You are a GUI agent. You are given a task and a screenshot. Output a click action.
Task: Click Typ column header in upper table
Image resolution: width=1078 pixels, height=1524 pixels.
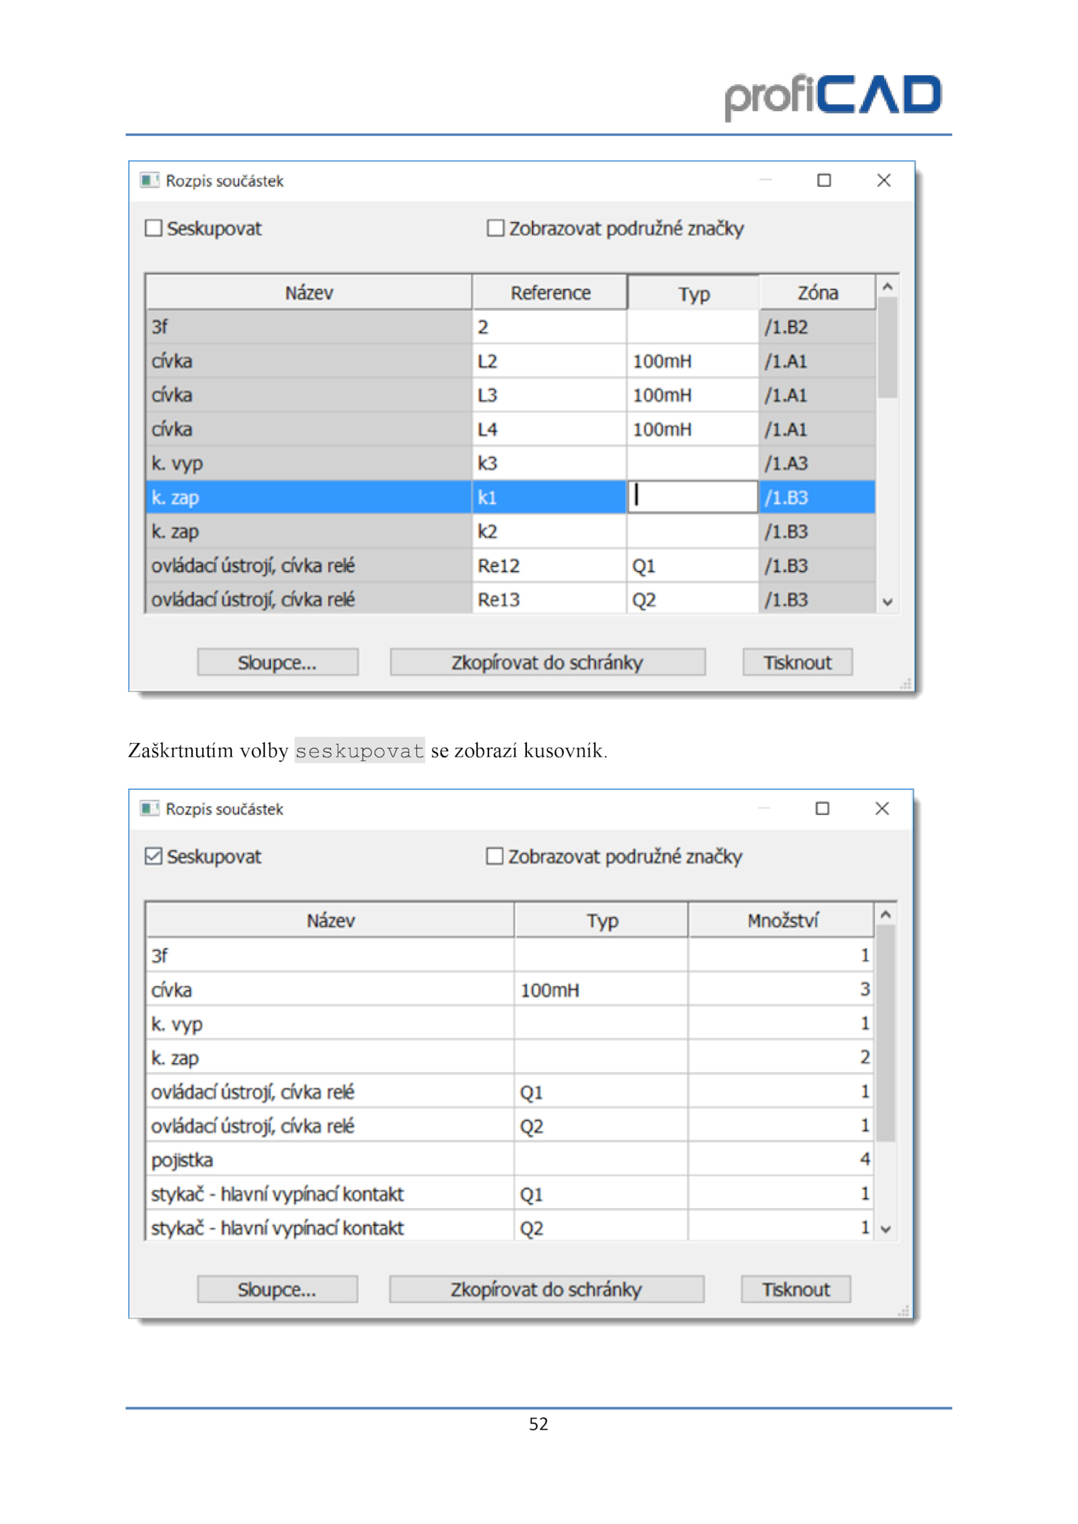[x=693, y=293]
